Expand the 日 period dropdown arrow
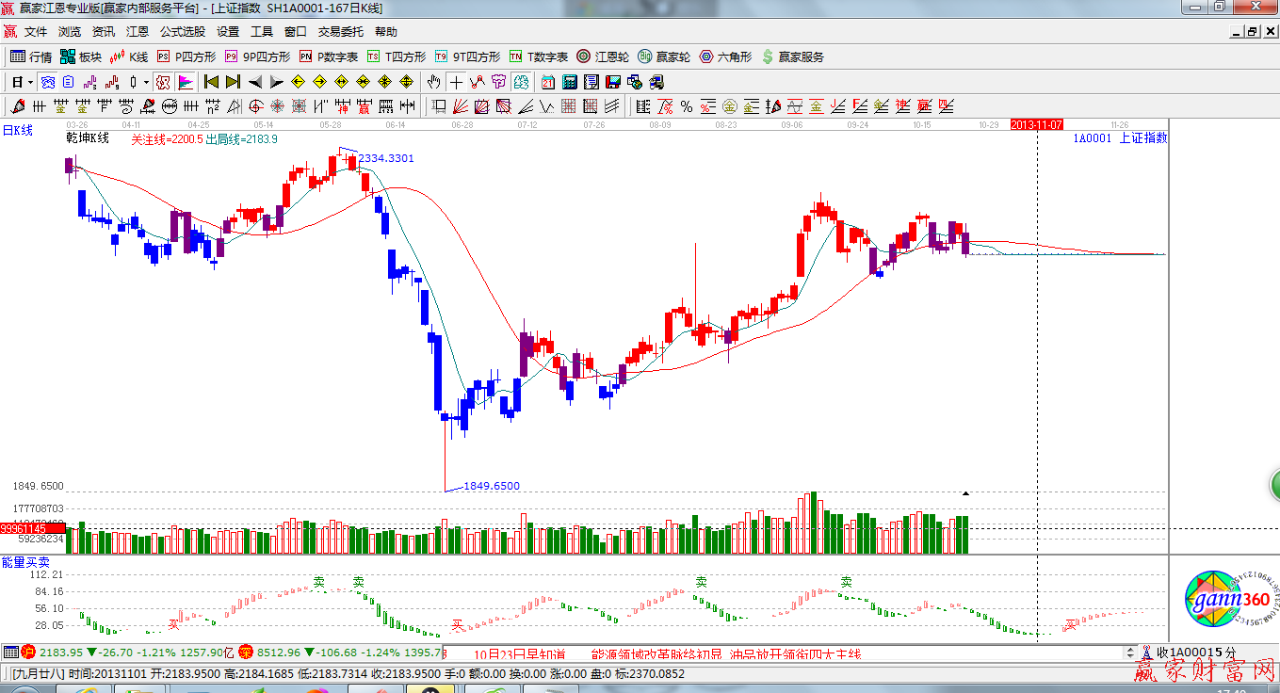The height and width of the screenshot is (693, 1280). click(31, 82)
